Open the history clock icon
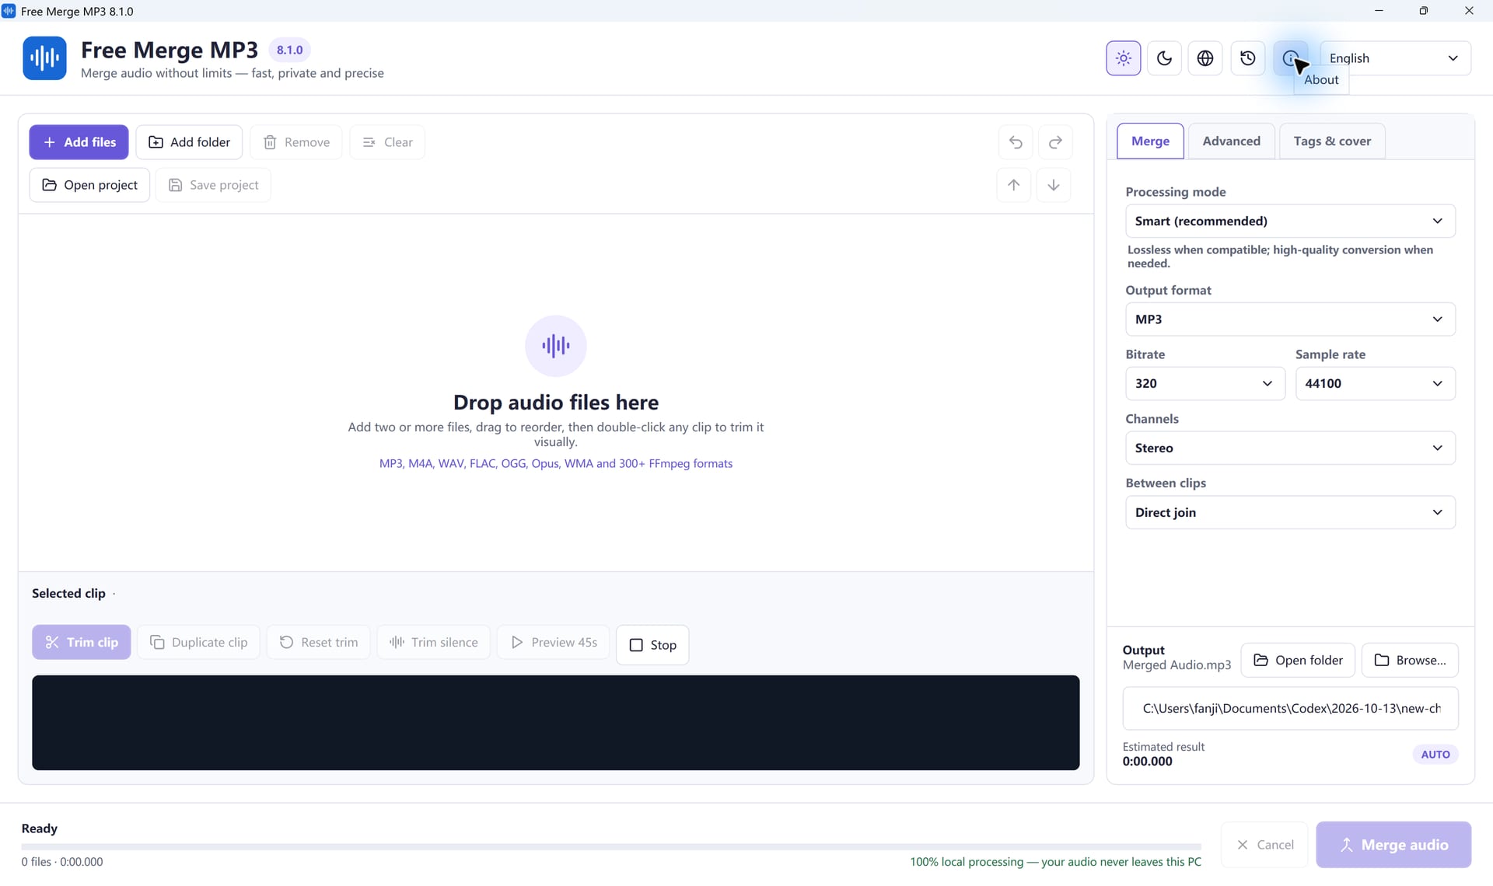 [1247, 58]
